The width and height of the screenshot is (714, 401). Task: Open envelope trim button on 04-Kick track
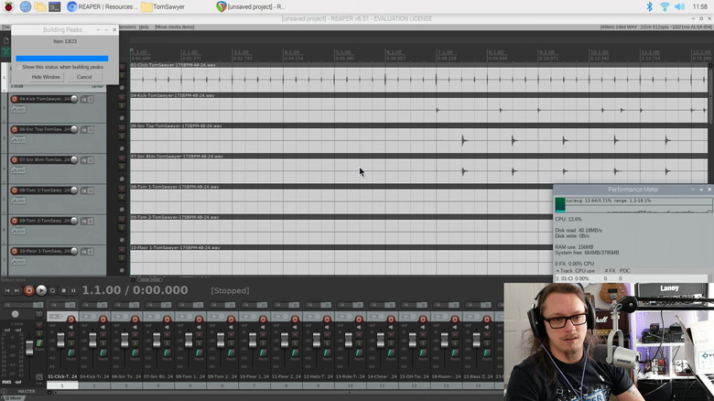click(x=18, y=109)
